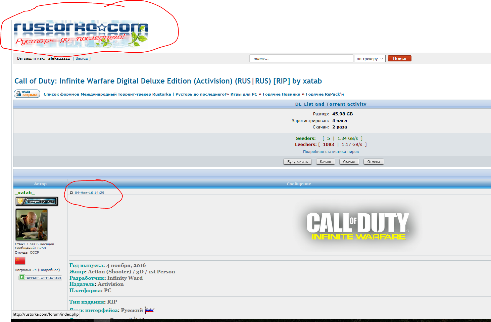This screenshot has width=491, height=322.
Task: Click the 'Скачан: 2 раза' value
Action: [x=339, y=127]
